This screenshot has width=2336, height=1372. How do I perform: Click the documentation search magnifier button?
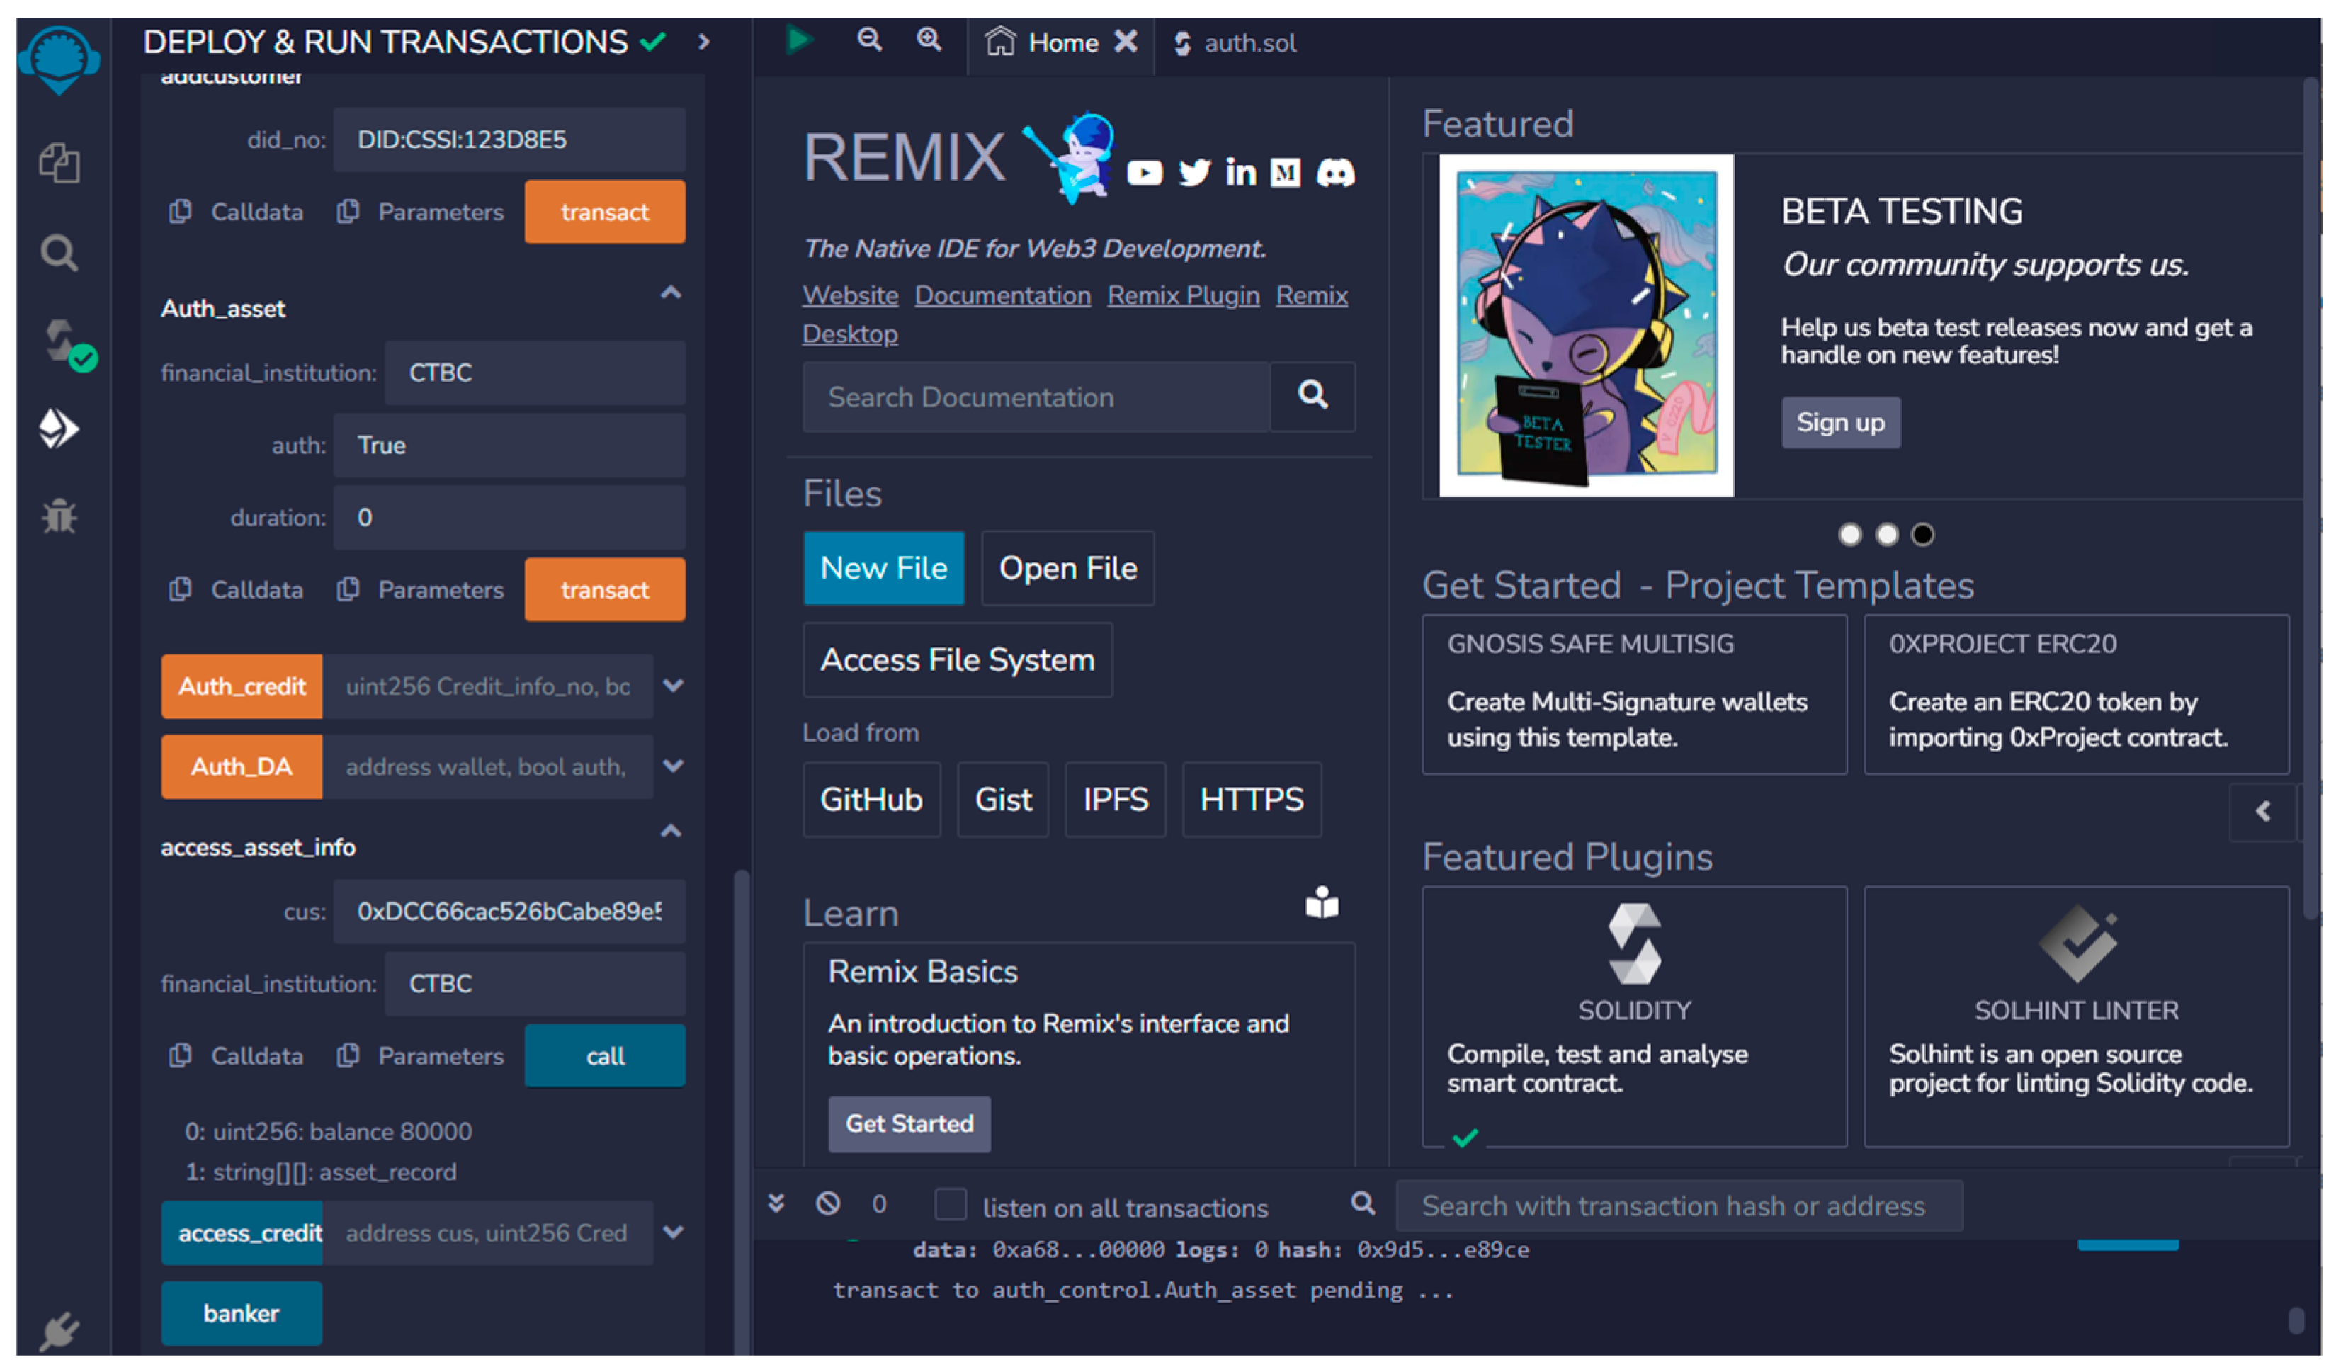pos(1312,396)
